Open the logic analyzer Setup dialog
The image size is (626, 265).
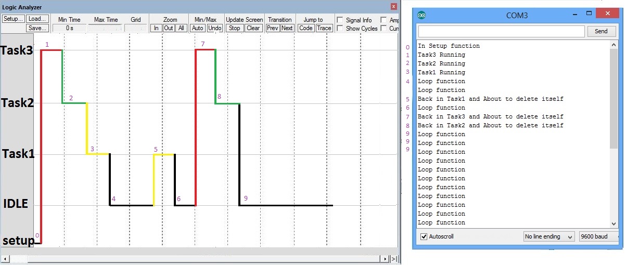pyautogui.click(x=13, y=19)
